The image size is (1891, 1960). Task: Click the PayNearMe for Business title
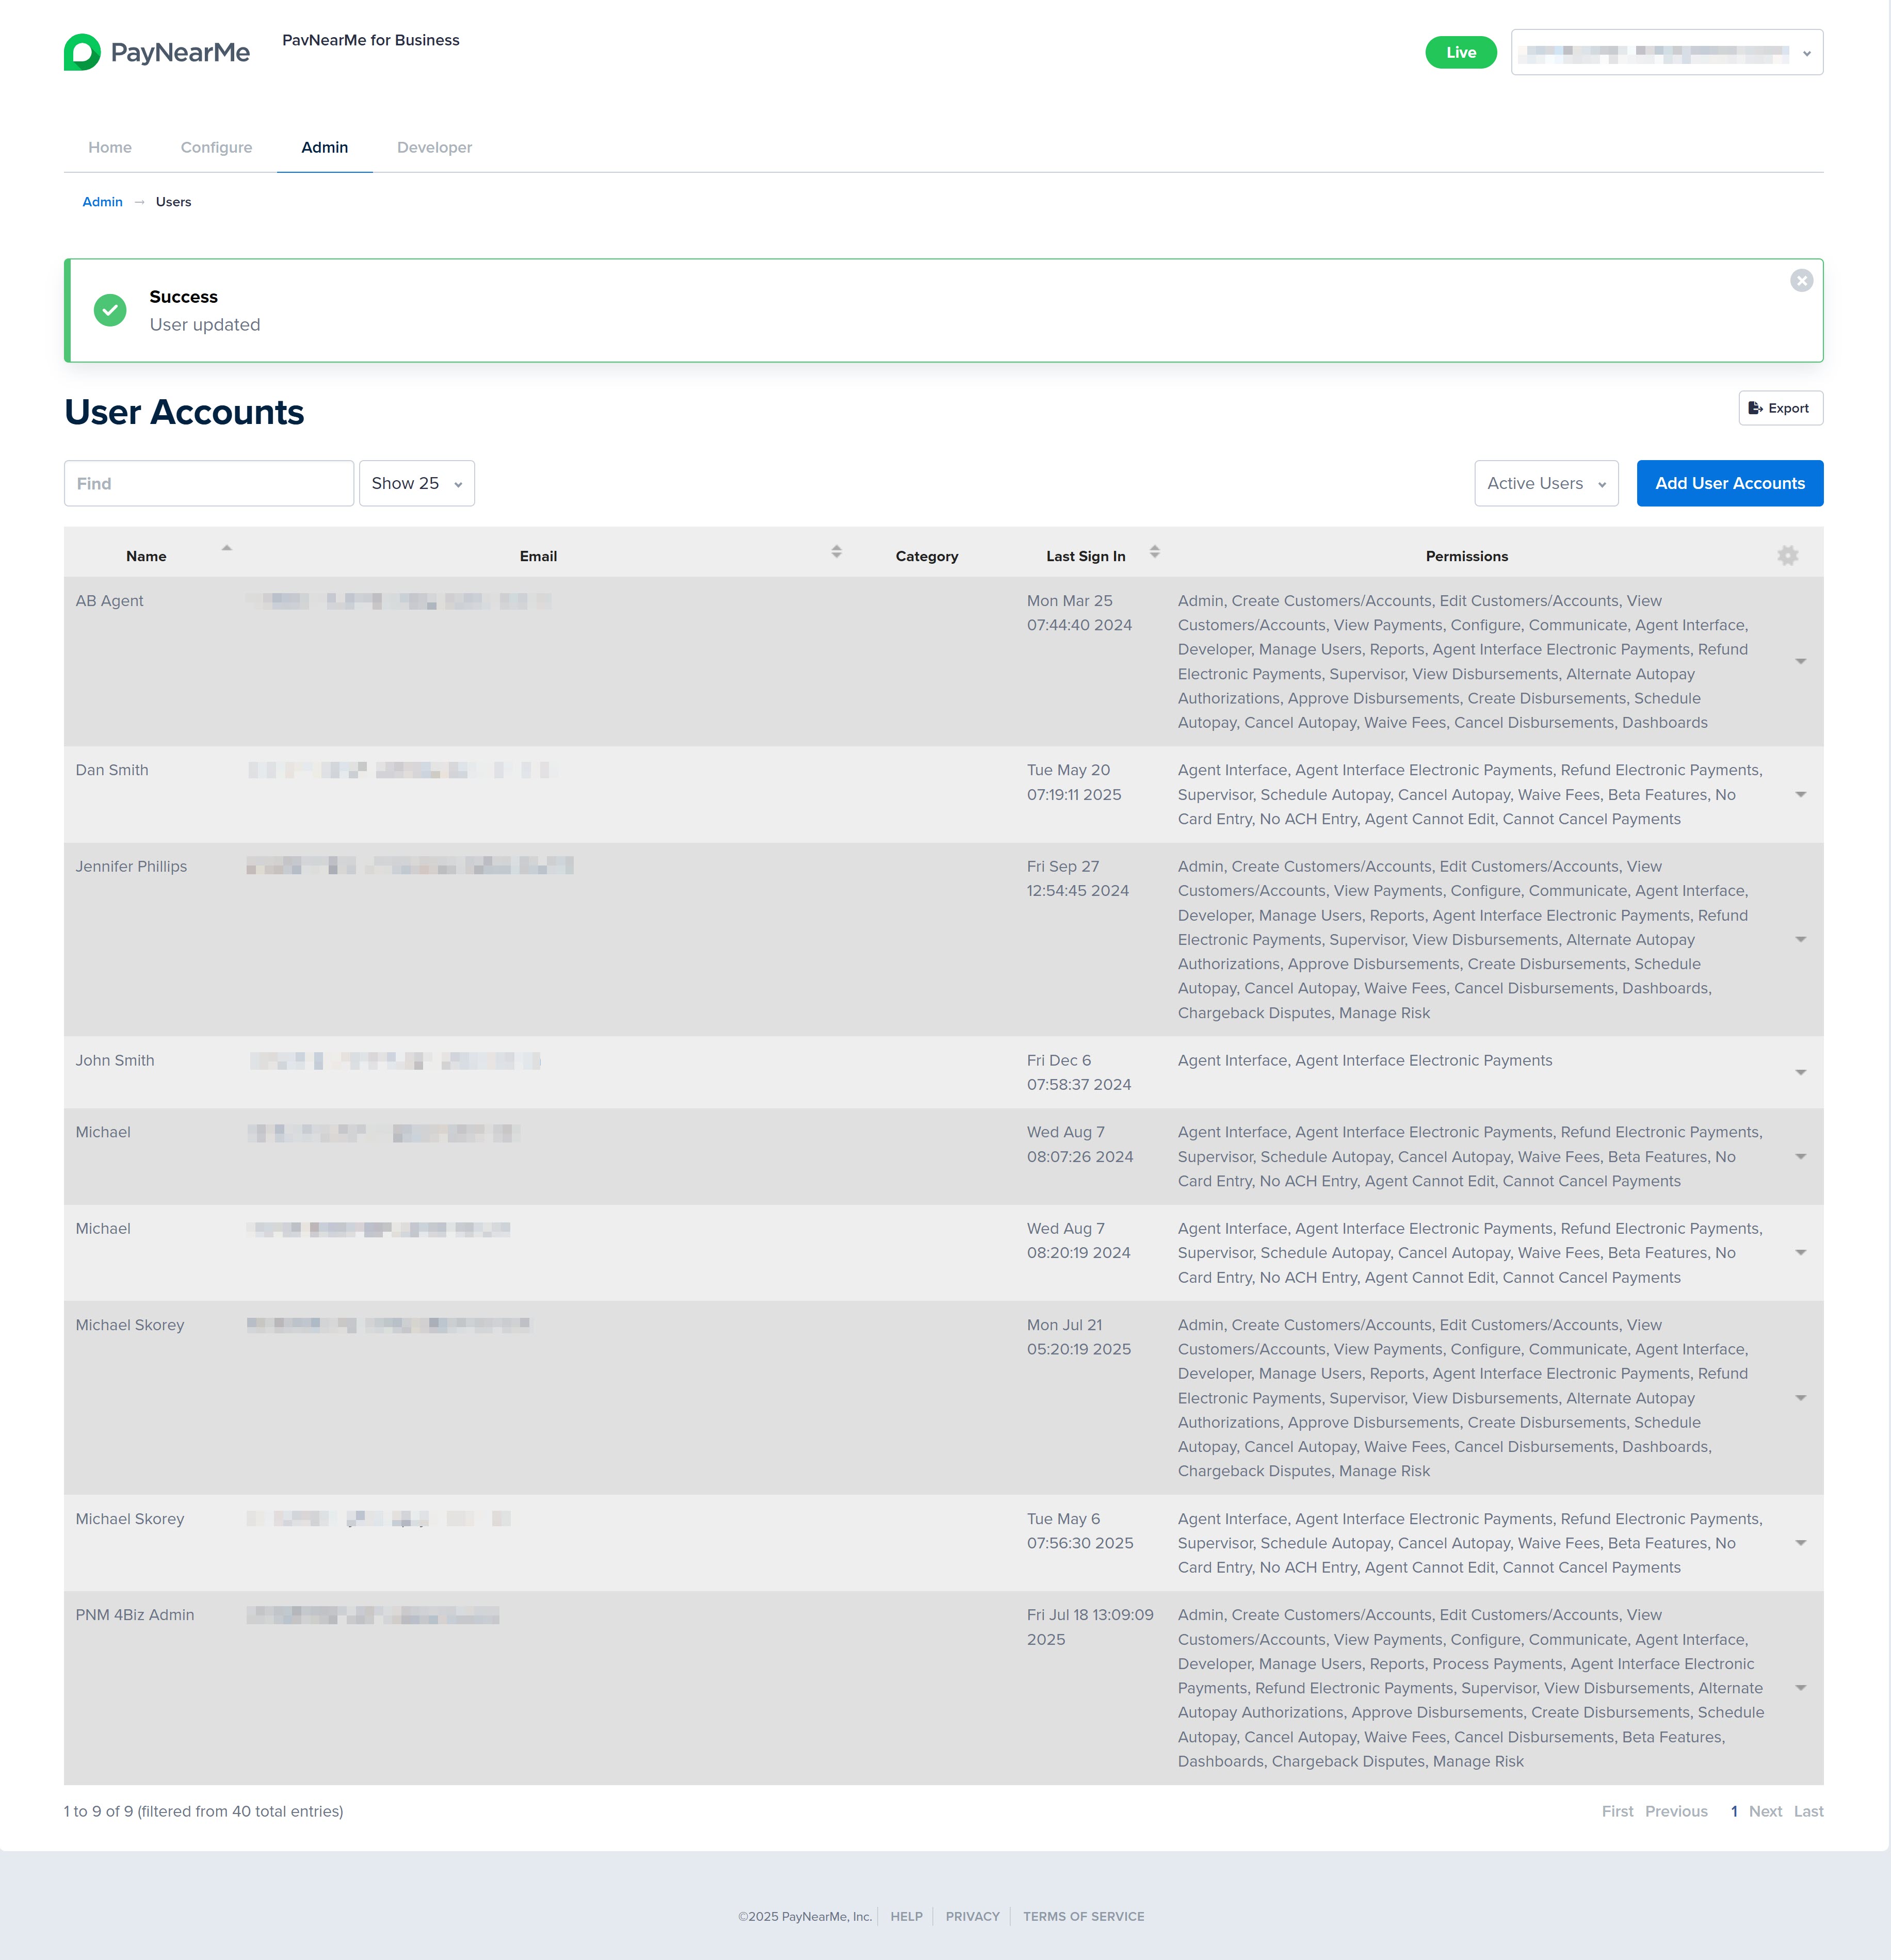(x=370, y=40)
